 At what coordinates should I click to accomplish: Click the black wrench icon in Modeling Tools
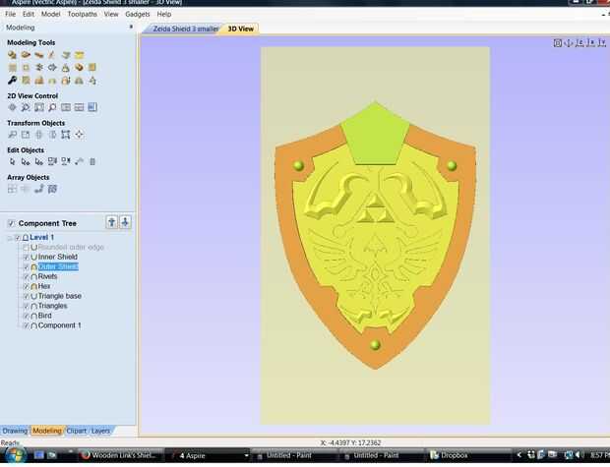point(12,81)
